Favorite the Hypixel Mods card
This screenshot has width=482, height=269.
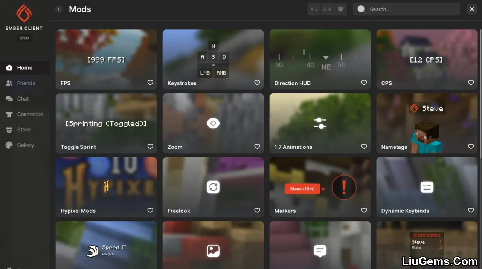click(150, 210)
